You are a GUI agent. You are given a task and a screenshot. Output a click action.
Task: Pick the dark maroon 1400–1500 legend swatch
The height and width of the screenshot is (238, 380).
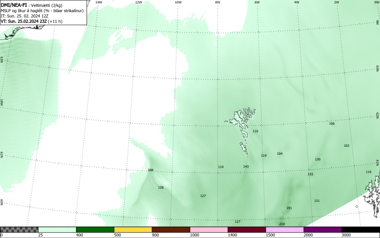[x=247, y=230]
